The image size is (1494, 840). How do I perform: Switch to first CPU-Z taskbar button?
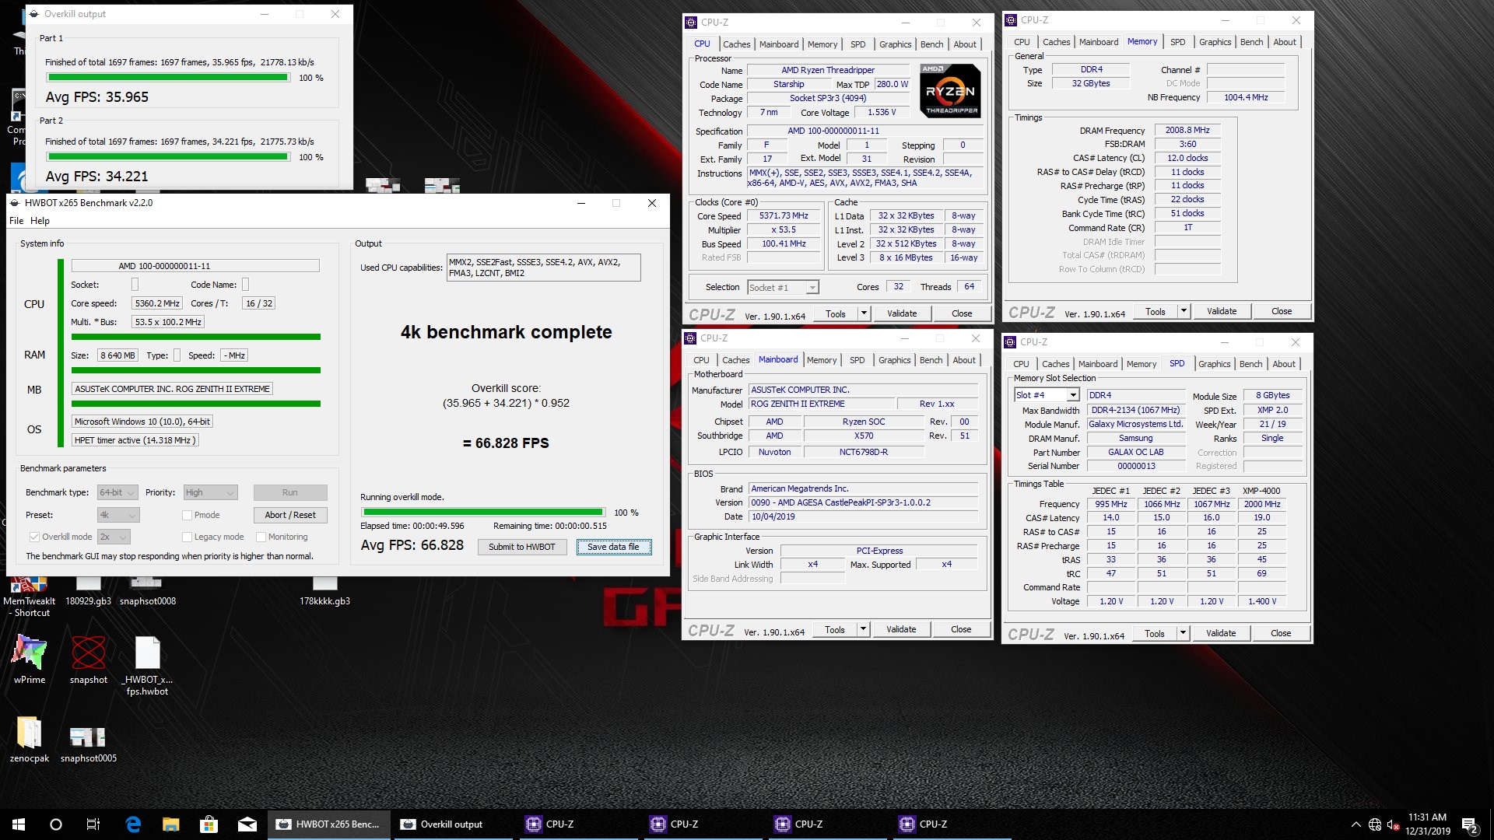(x=579, y=824)
